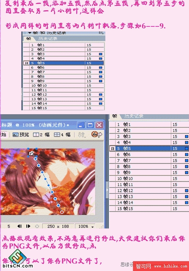The image size is (189, 271).
Task: Click the blue object indicator on 帧14, lower panel
Action: [187, 202]
